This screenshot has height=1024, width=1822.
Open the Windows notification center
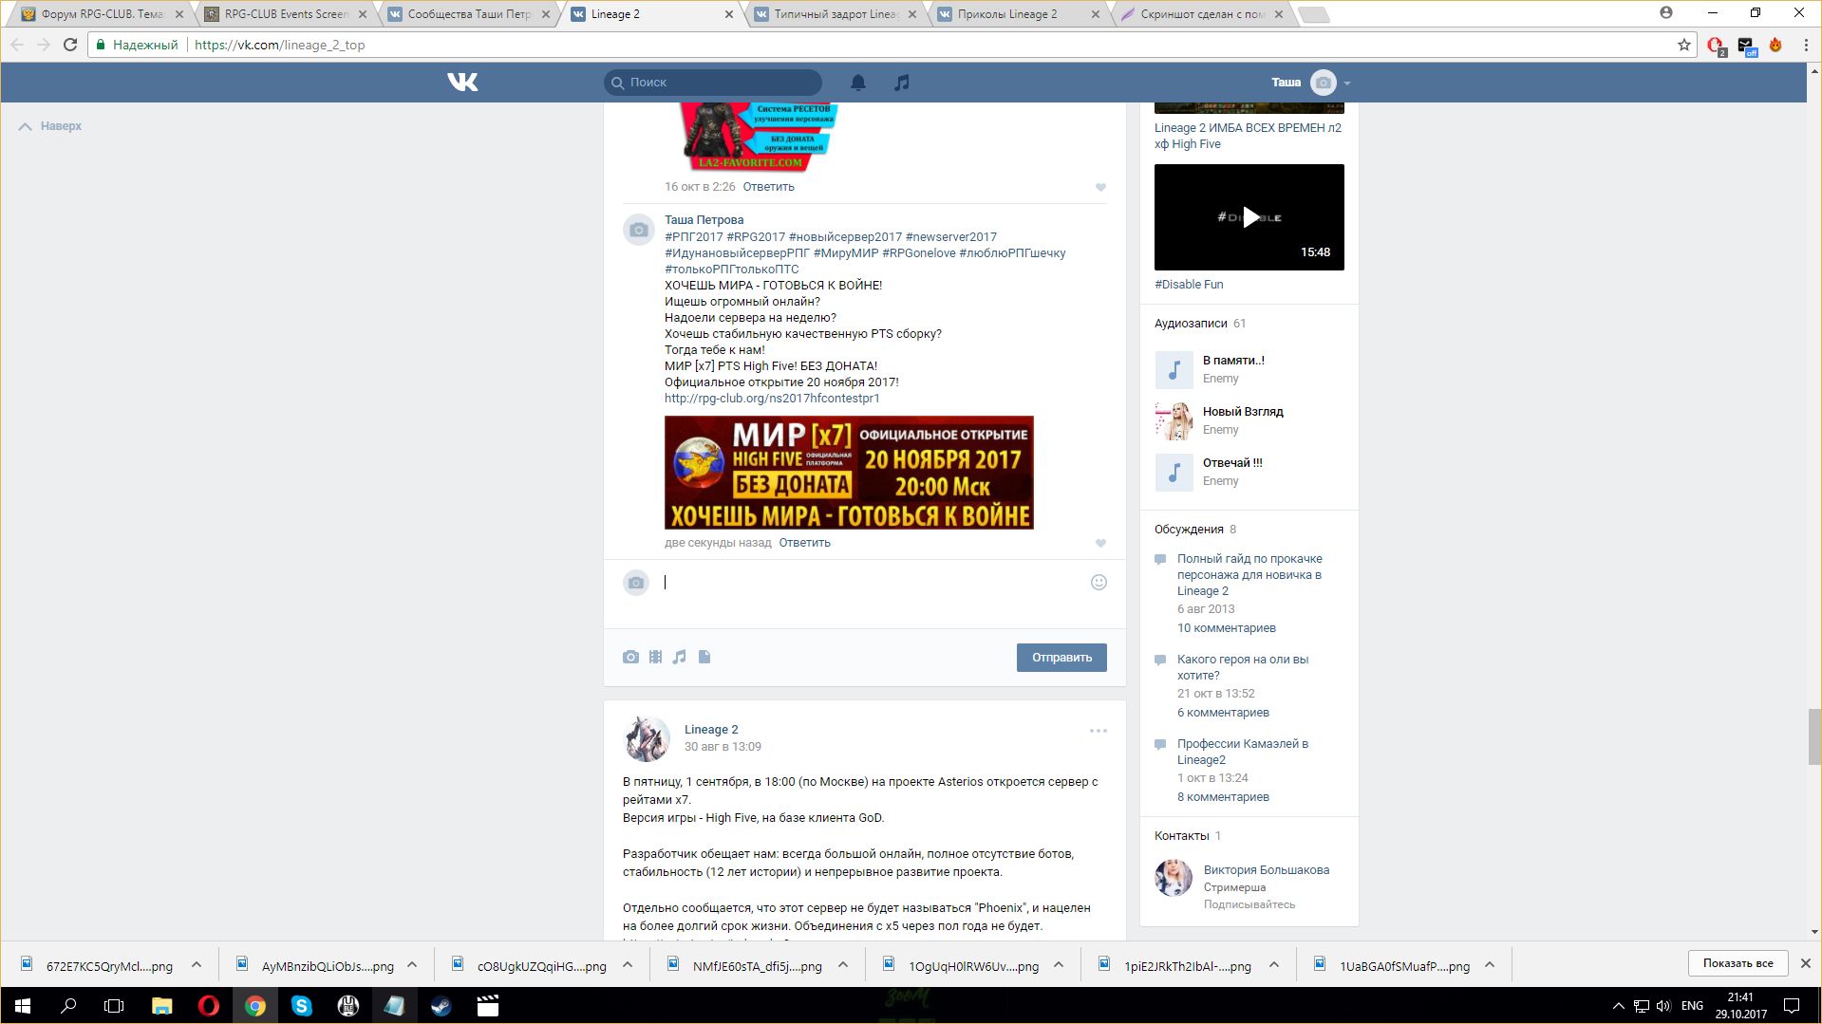(1792, 1006)
